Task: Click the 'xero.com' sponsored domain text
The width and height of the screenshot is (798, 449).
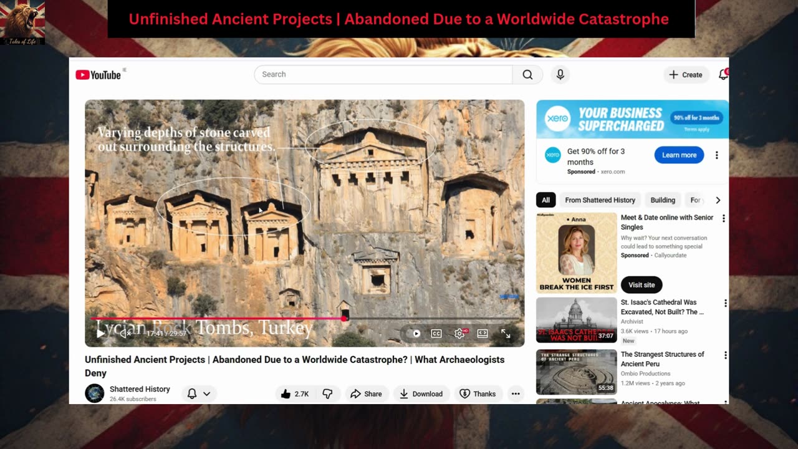Action: (613, 171)
